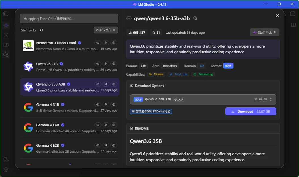Image resolution: width=299 pixels, height=177 pixels.
Task: Select the Gemma 4 31B model
Action: coord(70,107)
